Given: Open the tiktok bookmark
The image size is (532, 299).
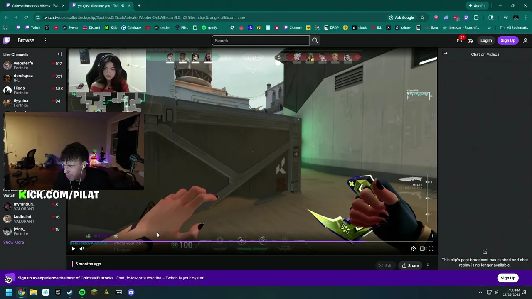Looking at the screenshot, I should pyautogui.click(x=359, y=28).
